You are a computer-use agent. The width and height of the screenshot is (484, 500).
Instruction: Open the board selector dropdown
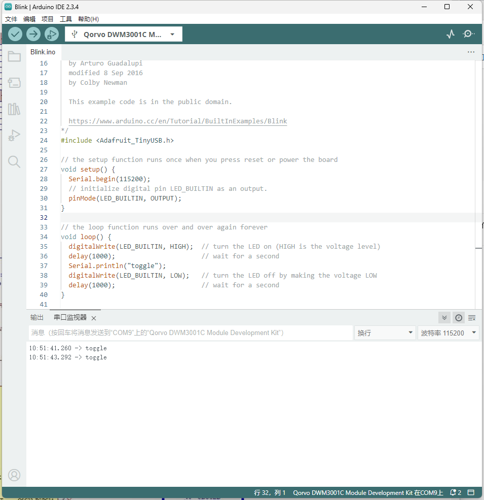124,35
